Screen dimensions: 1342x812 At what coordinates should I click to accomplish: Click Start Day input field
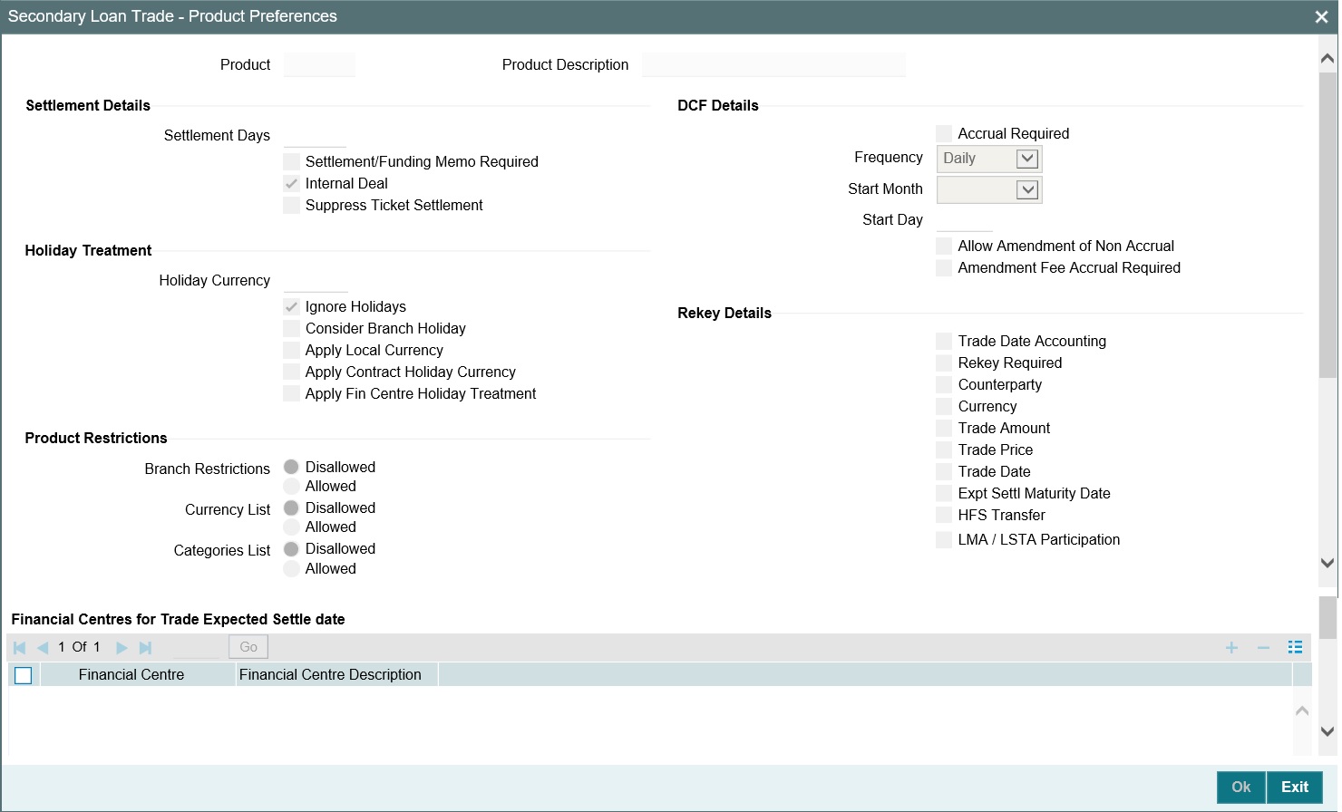(965, 220)
